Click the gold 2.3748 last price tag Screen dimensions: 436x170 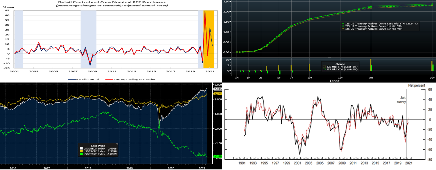click(217, 94)
